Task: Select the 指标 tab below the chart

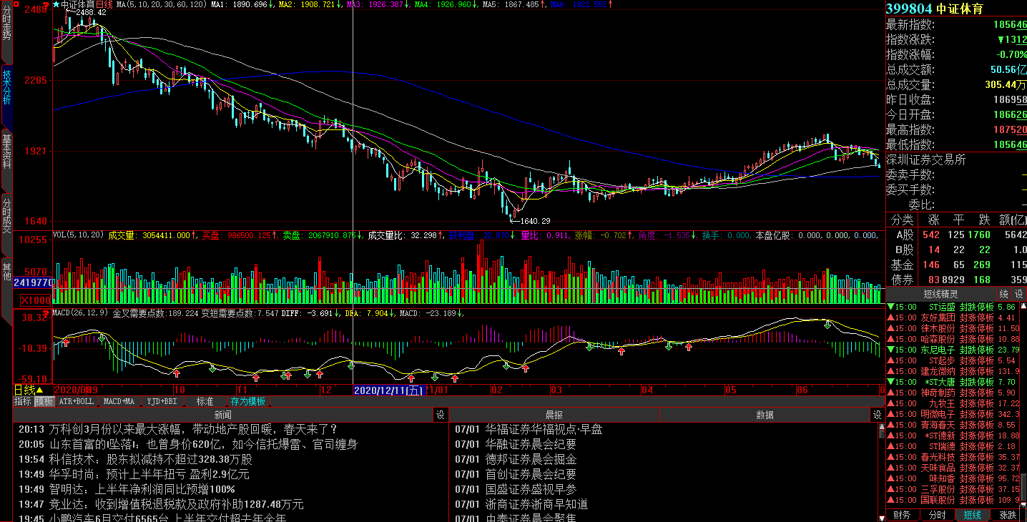Action: click(x=23, y=402)
